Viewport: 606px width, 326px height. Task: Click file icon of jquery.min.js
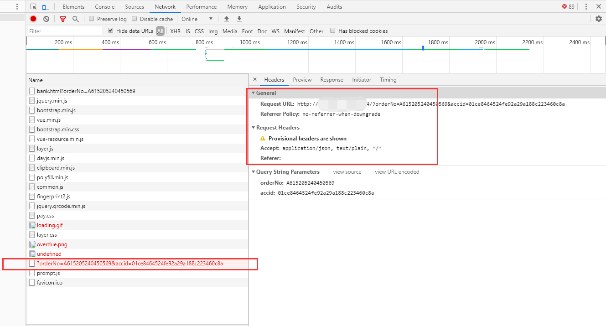[32, 101]
